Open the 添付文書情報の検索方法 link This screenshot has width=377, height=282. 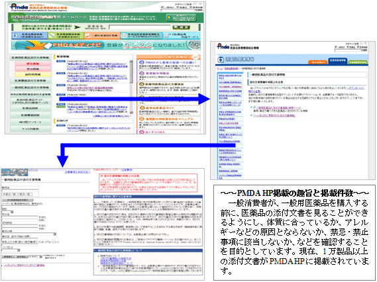116,258
